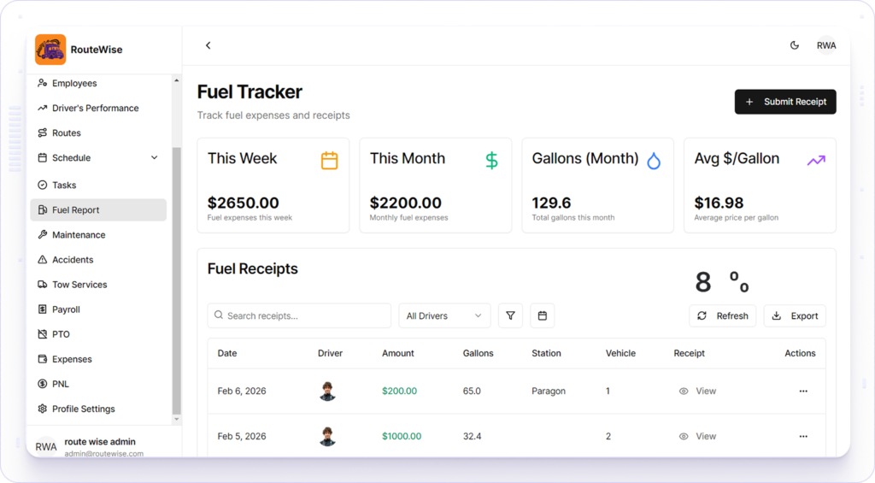The height and width of the screenshot is (483, 875).
Task: Export the fuel receipts
Action: click(x=794, y=315)
